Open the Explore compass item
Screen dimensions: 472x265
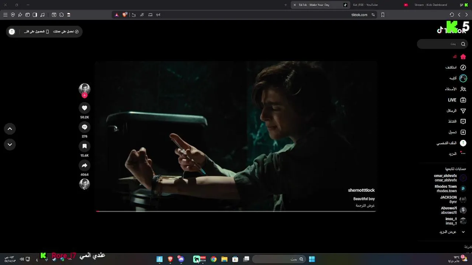pyautogui.click(x=456, y=67)
